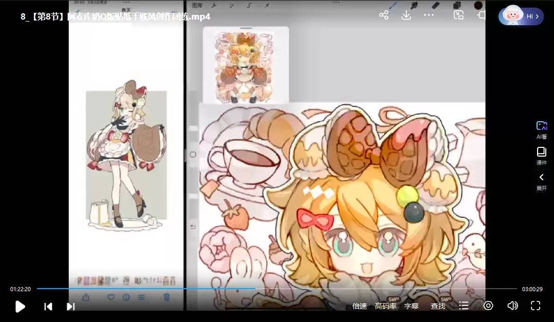Expand the sidebar with 展开 arrow
This screenshot has height=322, width=554.
tap(541, 182)
